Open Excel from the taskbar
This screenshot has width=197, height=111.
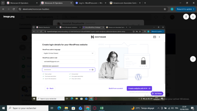(102, 108)
